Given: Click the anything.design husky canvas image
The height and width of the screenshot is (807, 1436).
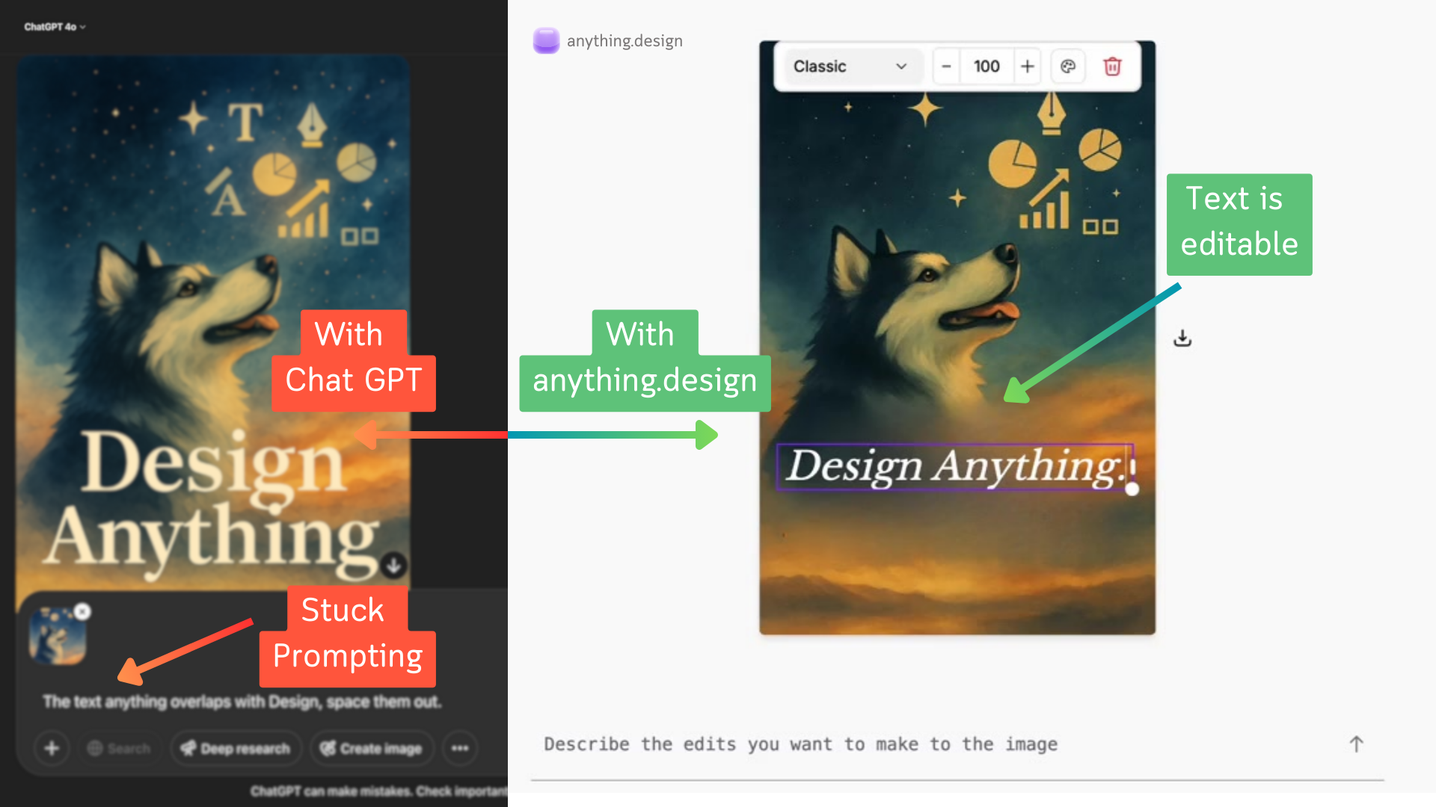Looking at the screenshot, I should [x=957, y=338].
